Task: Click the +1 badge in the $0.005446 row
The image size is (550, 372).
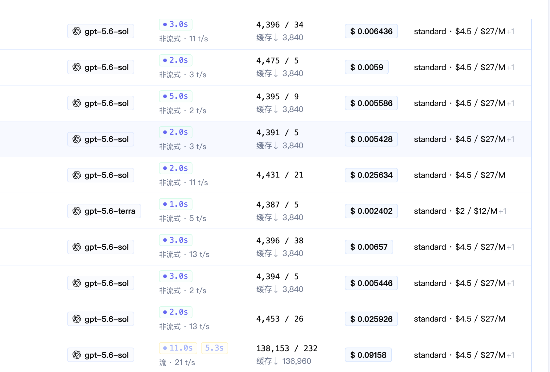Action: point(511,283)
